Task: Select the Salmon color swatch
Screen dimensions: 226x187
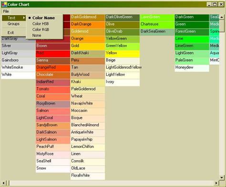Action: pos(53,111)
